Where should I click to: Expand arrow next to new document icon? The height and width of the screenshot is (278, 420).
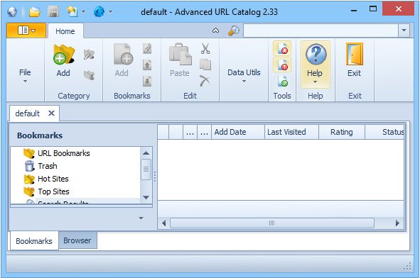tap(84, 12)
